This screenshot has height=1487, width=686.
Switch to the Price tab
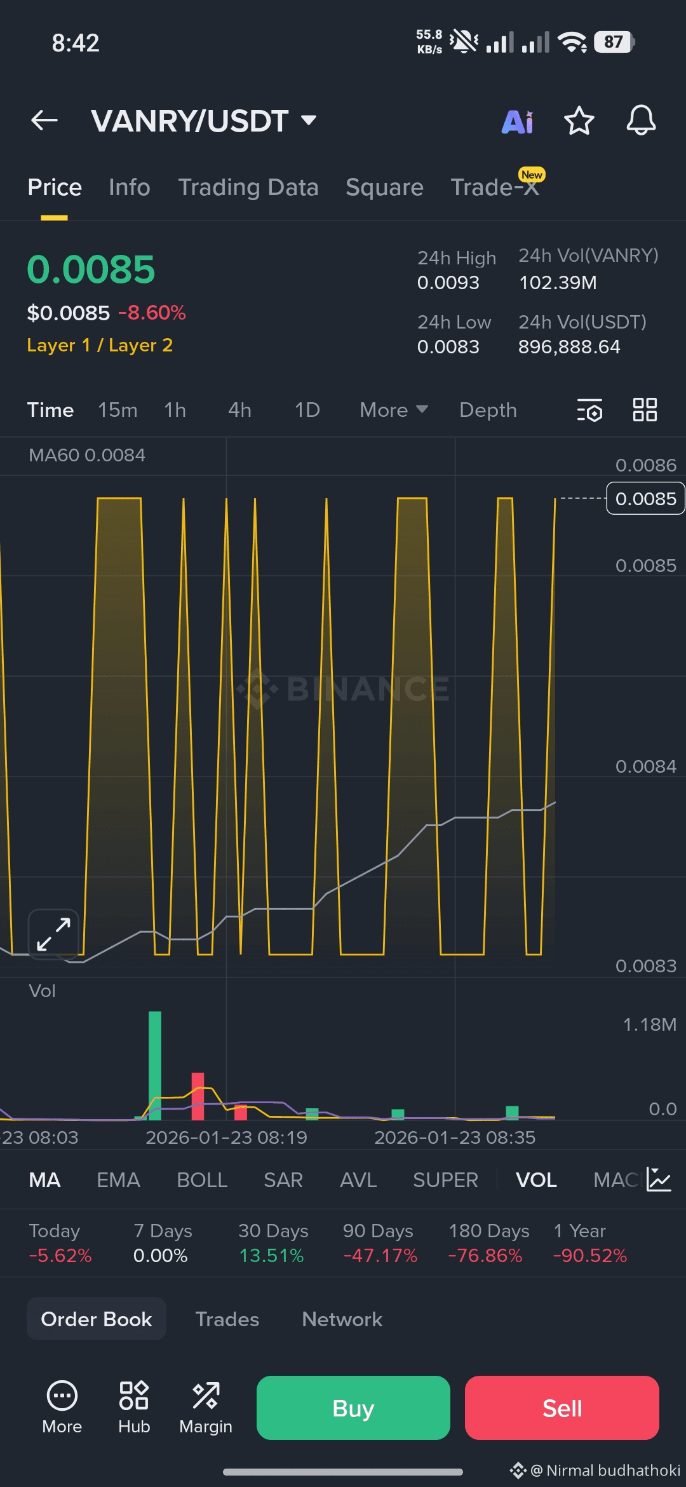[55, 187]
